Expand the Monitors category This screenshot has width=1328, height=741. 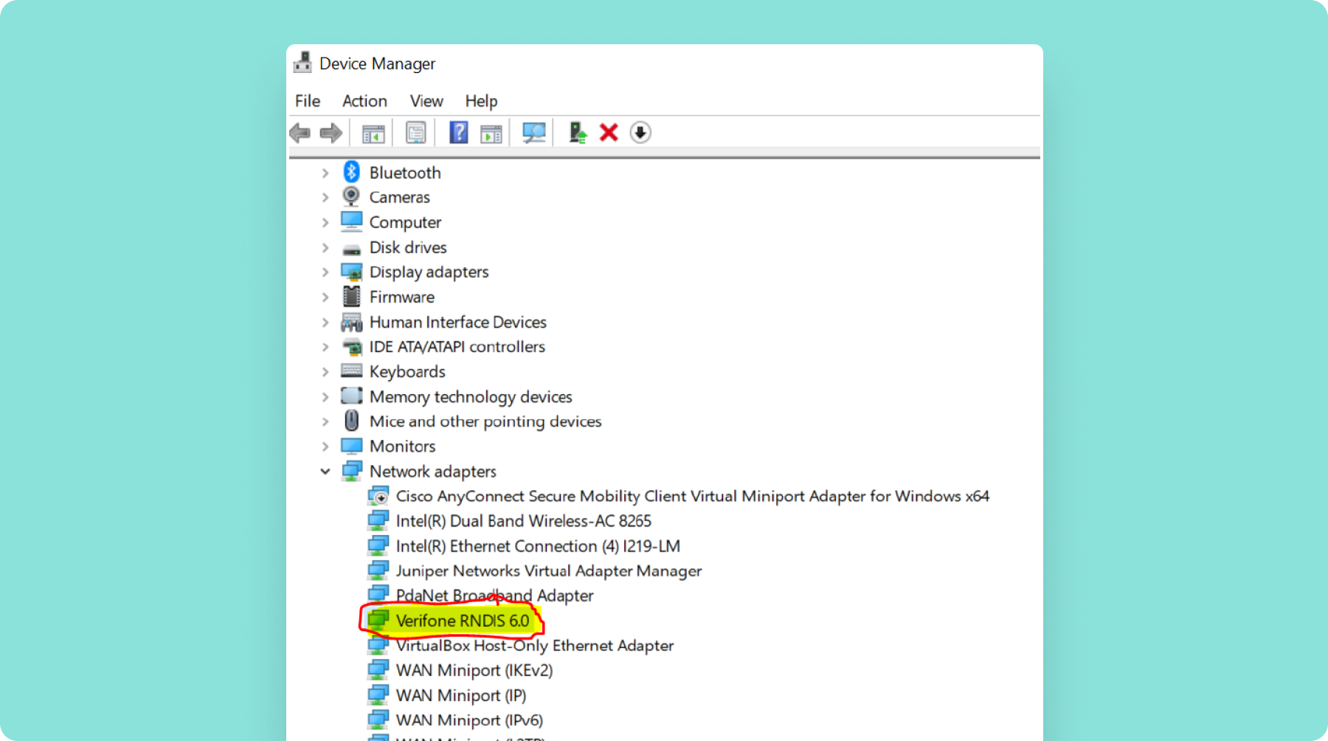pyautogui.click(x=325, y=447)
